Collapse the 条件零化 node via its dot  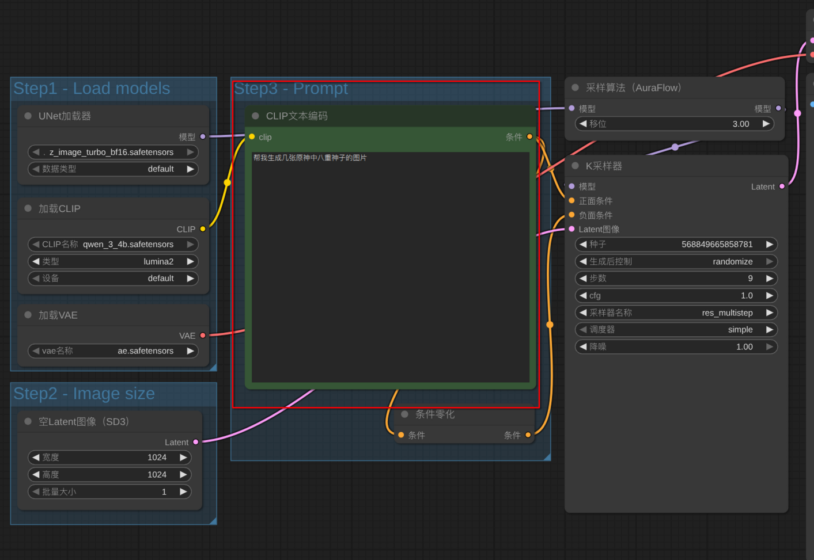(404, 414)
